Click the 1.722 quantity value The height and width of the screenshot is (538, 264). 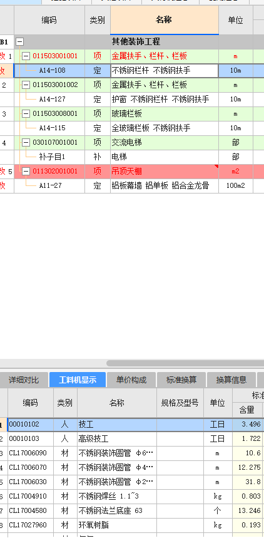pos(251,439)
